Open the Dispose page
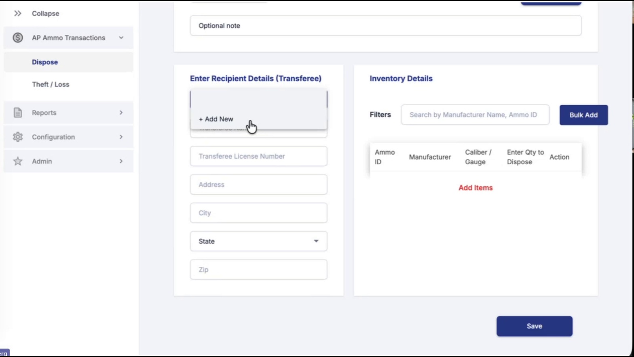634x357 pixels. 68,62
